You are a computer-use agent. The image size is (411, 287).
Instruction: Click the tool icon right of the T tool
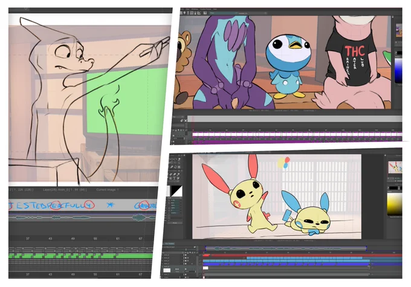click(178, 178)
